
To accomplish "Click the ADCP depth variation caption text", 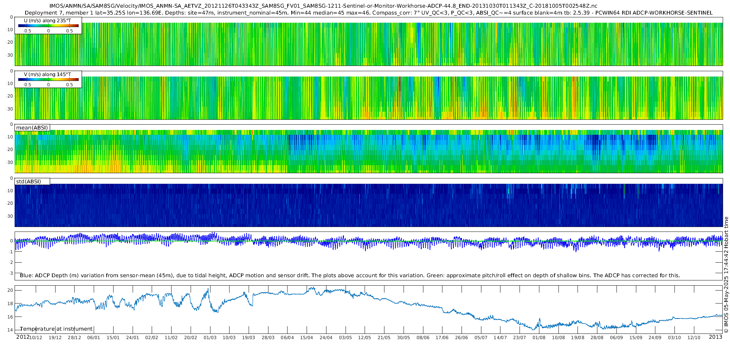I will point(350,276).
